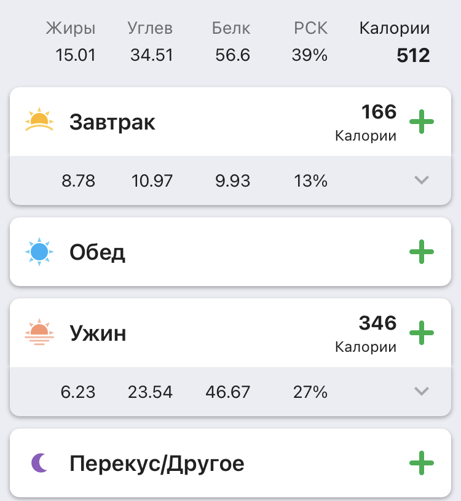Expand Ужин details with chevron arrow
This screenshot has width=461, height=501.
pos(421,391)
